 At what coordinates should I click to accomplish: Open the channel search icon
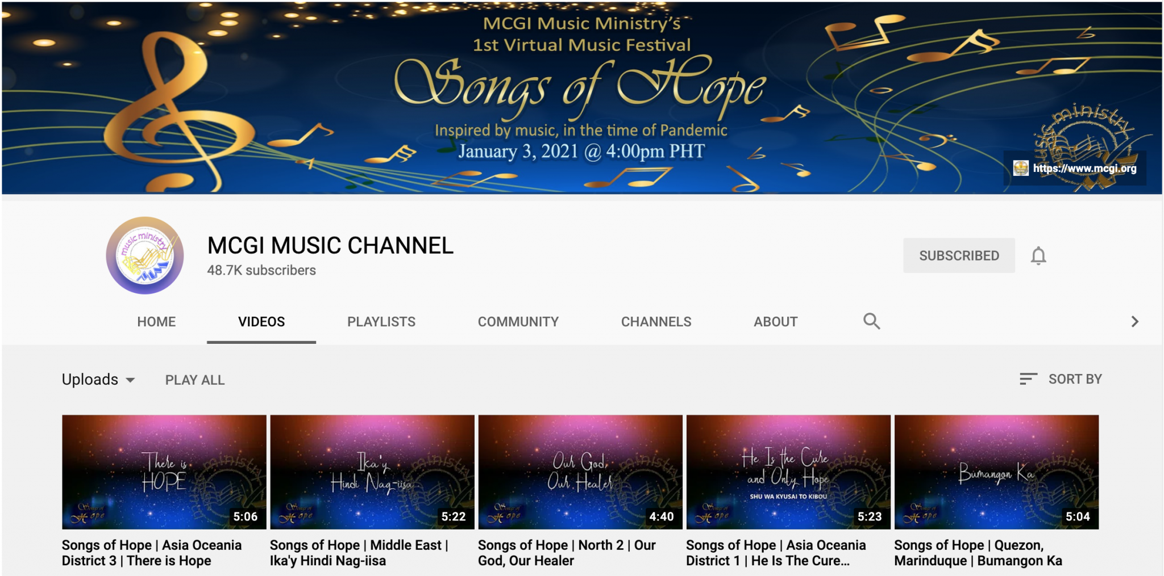coord(871,321)
